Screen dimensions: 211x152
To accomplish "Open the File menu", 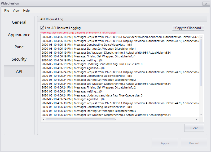I will (x=7, y=11).
